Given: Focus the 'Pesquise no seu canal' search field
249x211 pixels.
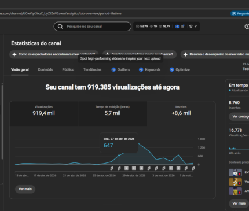Looking at the screenshot, I should 93,27.
